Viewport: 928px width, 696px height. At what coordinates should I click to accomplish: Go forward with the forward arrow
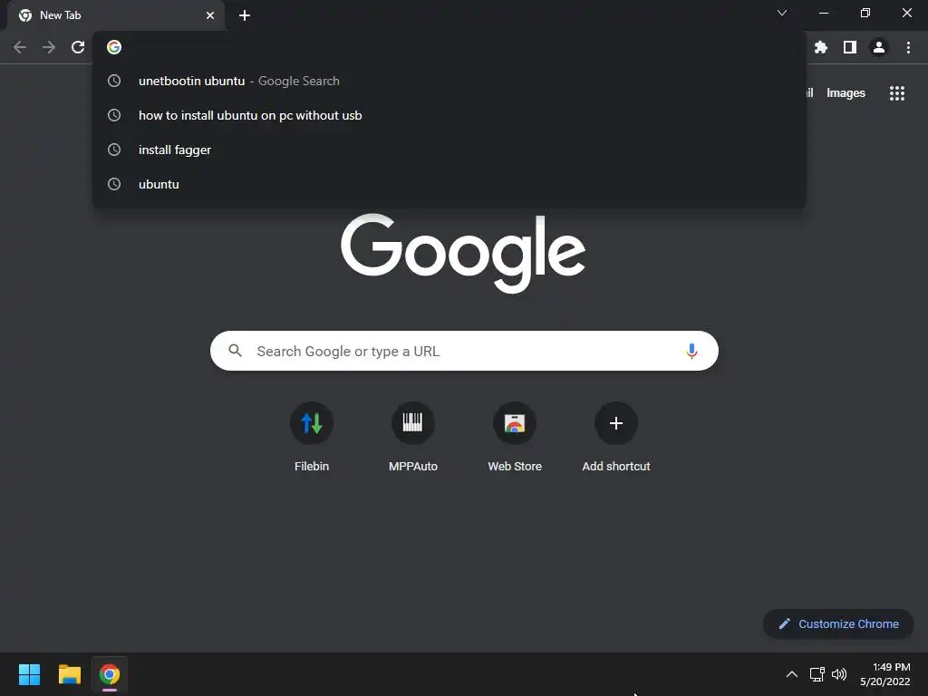tap(49, 47)
